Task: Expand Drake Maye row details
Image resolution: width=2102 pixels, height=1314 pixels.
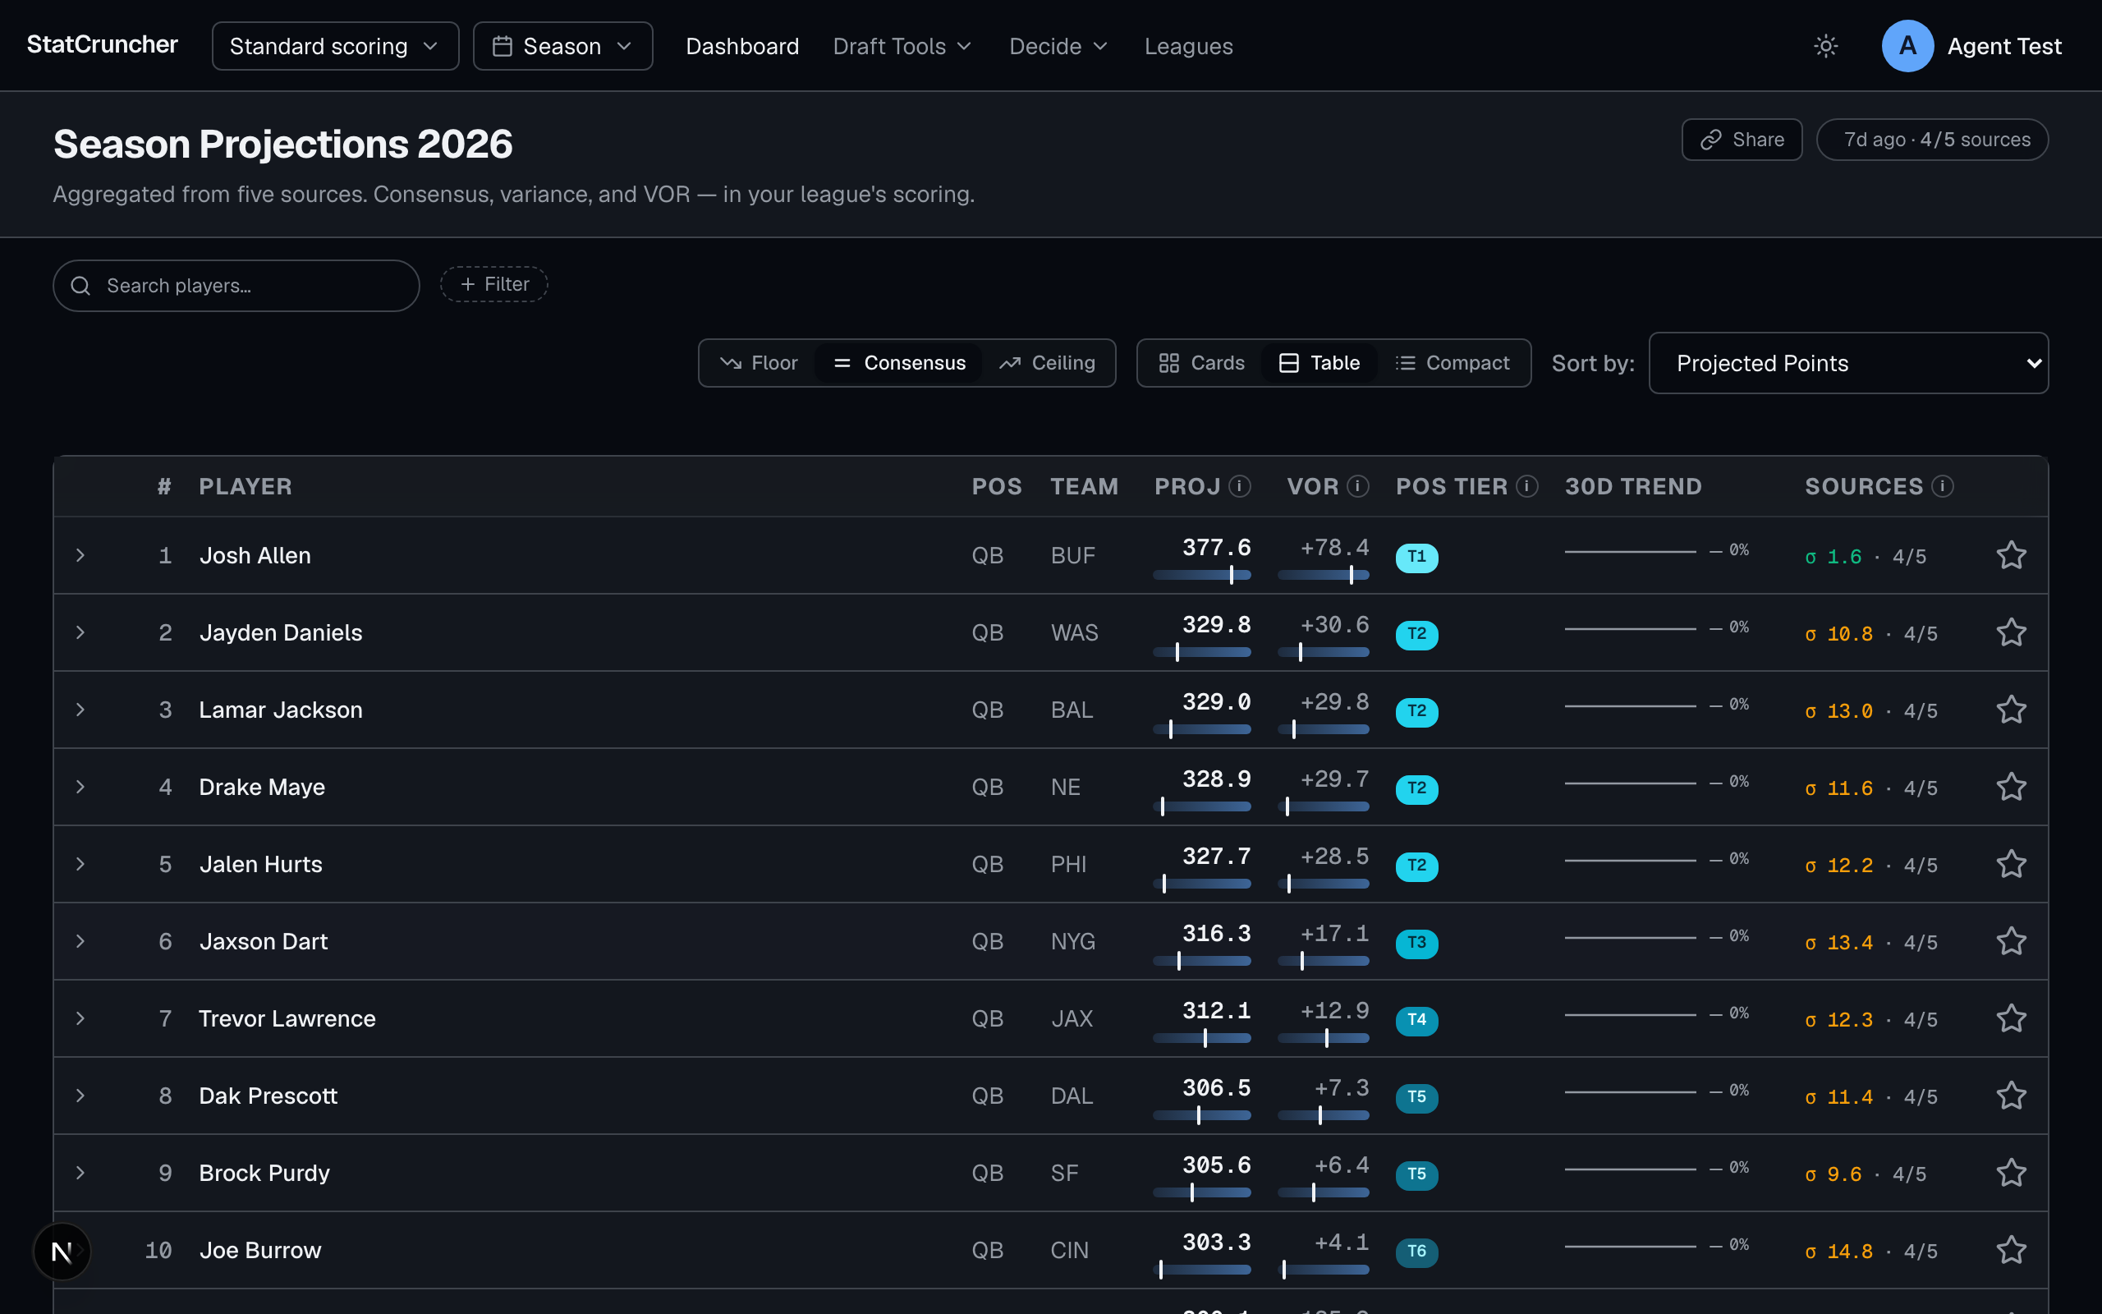Action: tap(80, 788)
